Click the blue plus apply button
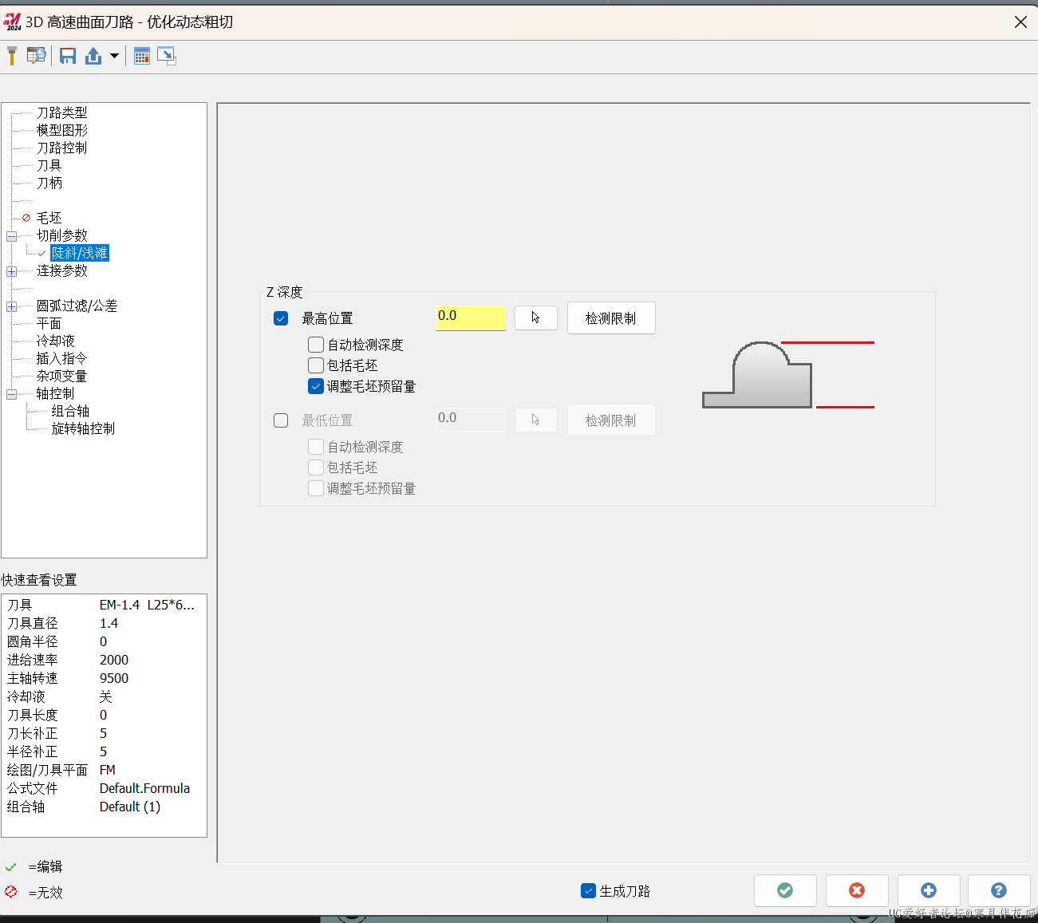Screen dimensions: 1038x923 point(929,890)
